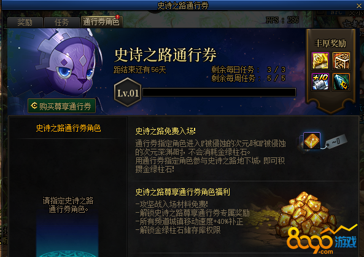This screenshot has width=364, height=257.
Task: Click the Lv.01 hexagon level badge
Action: pyautogui.click(x=128, y=93)
